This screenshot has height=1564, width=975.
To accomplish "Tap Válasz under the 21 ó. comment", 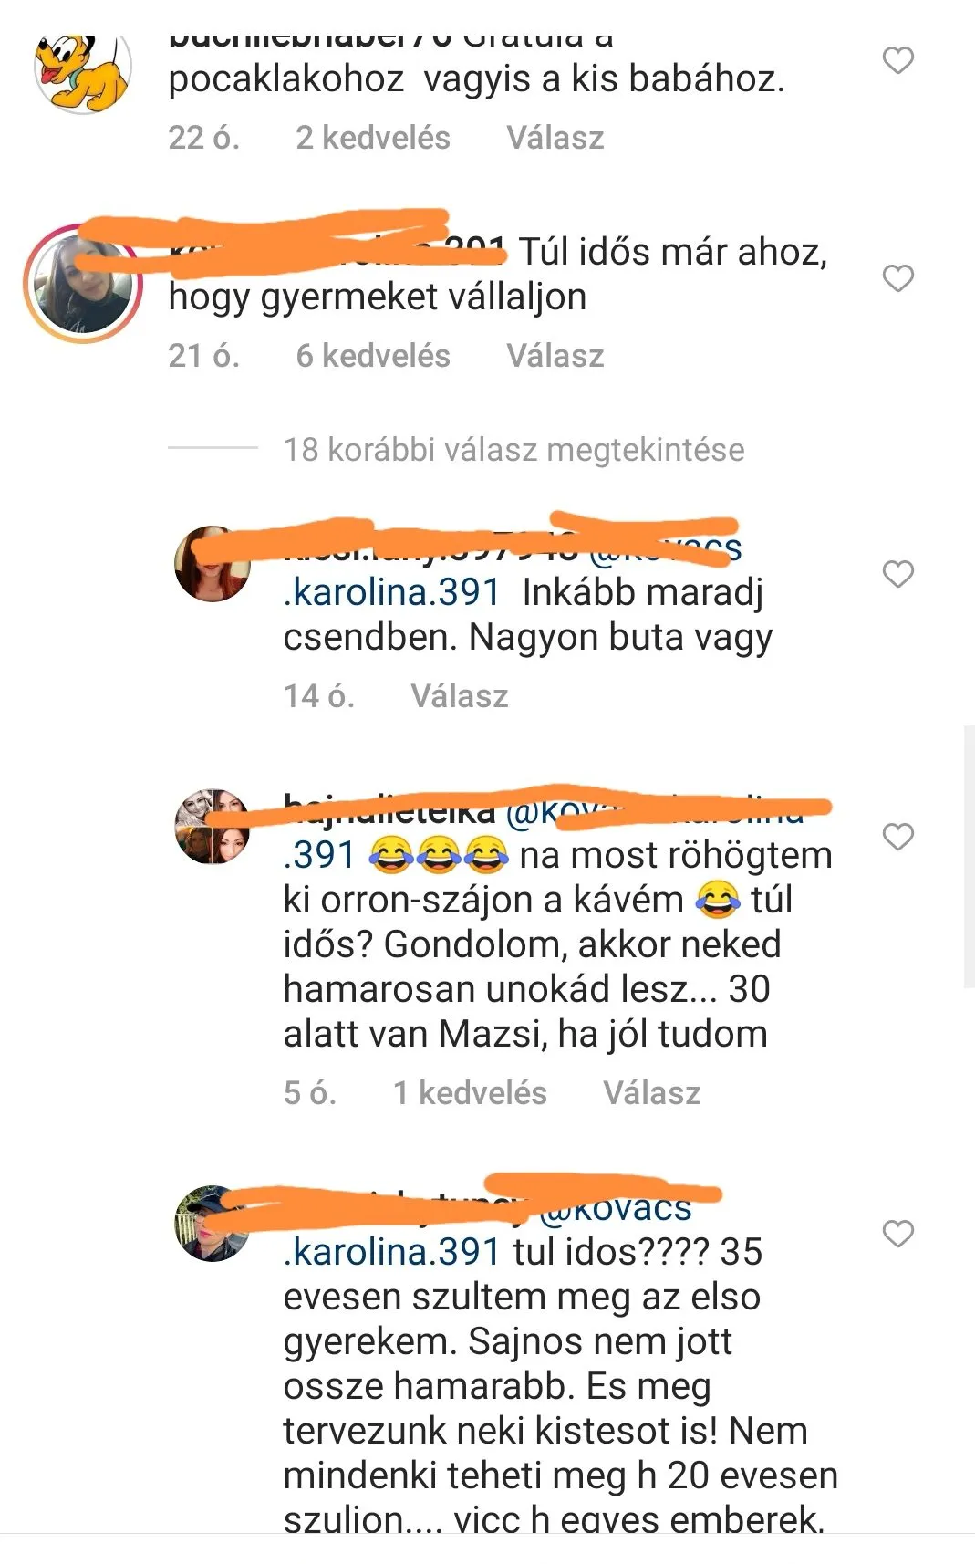I will (x=555, y=356).
